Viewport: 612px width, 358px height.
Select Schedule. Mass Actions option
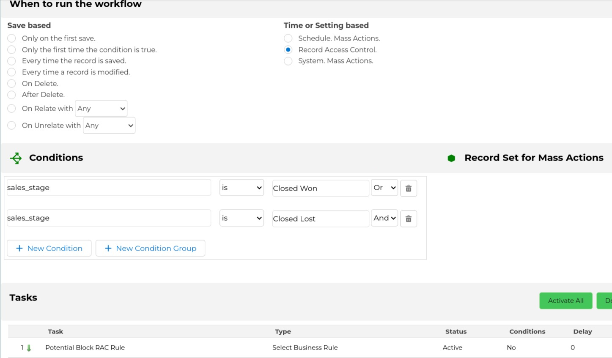(288, 38)
